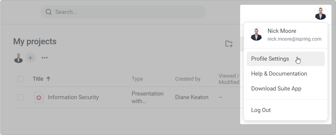Viewport: 336px width, 135px height.
Task: Sort by the Type column header
Action: click(x=137, y=79)
